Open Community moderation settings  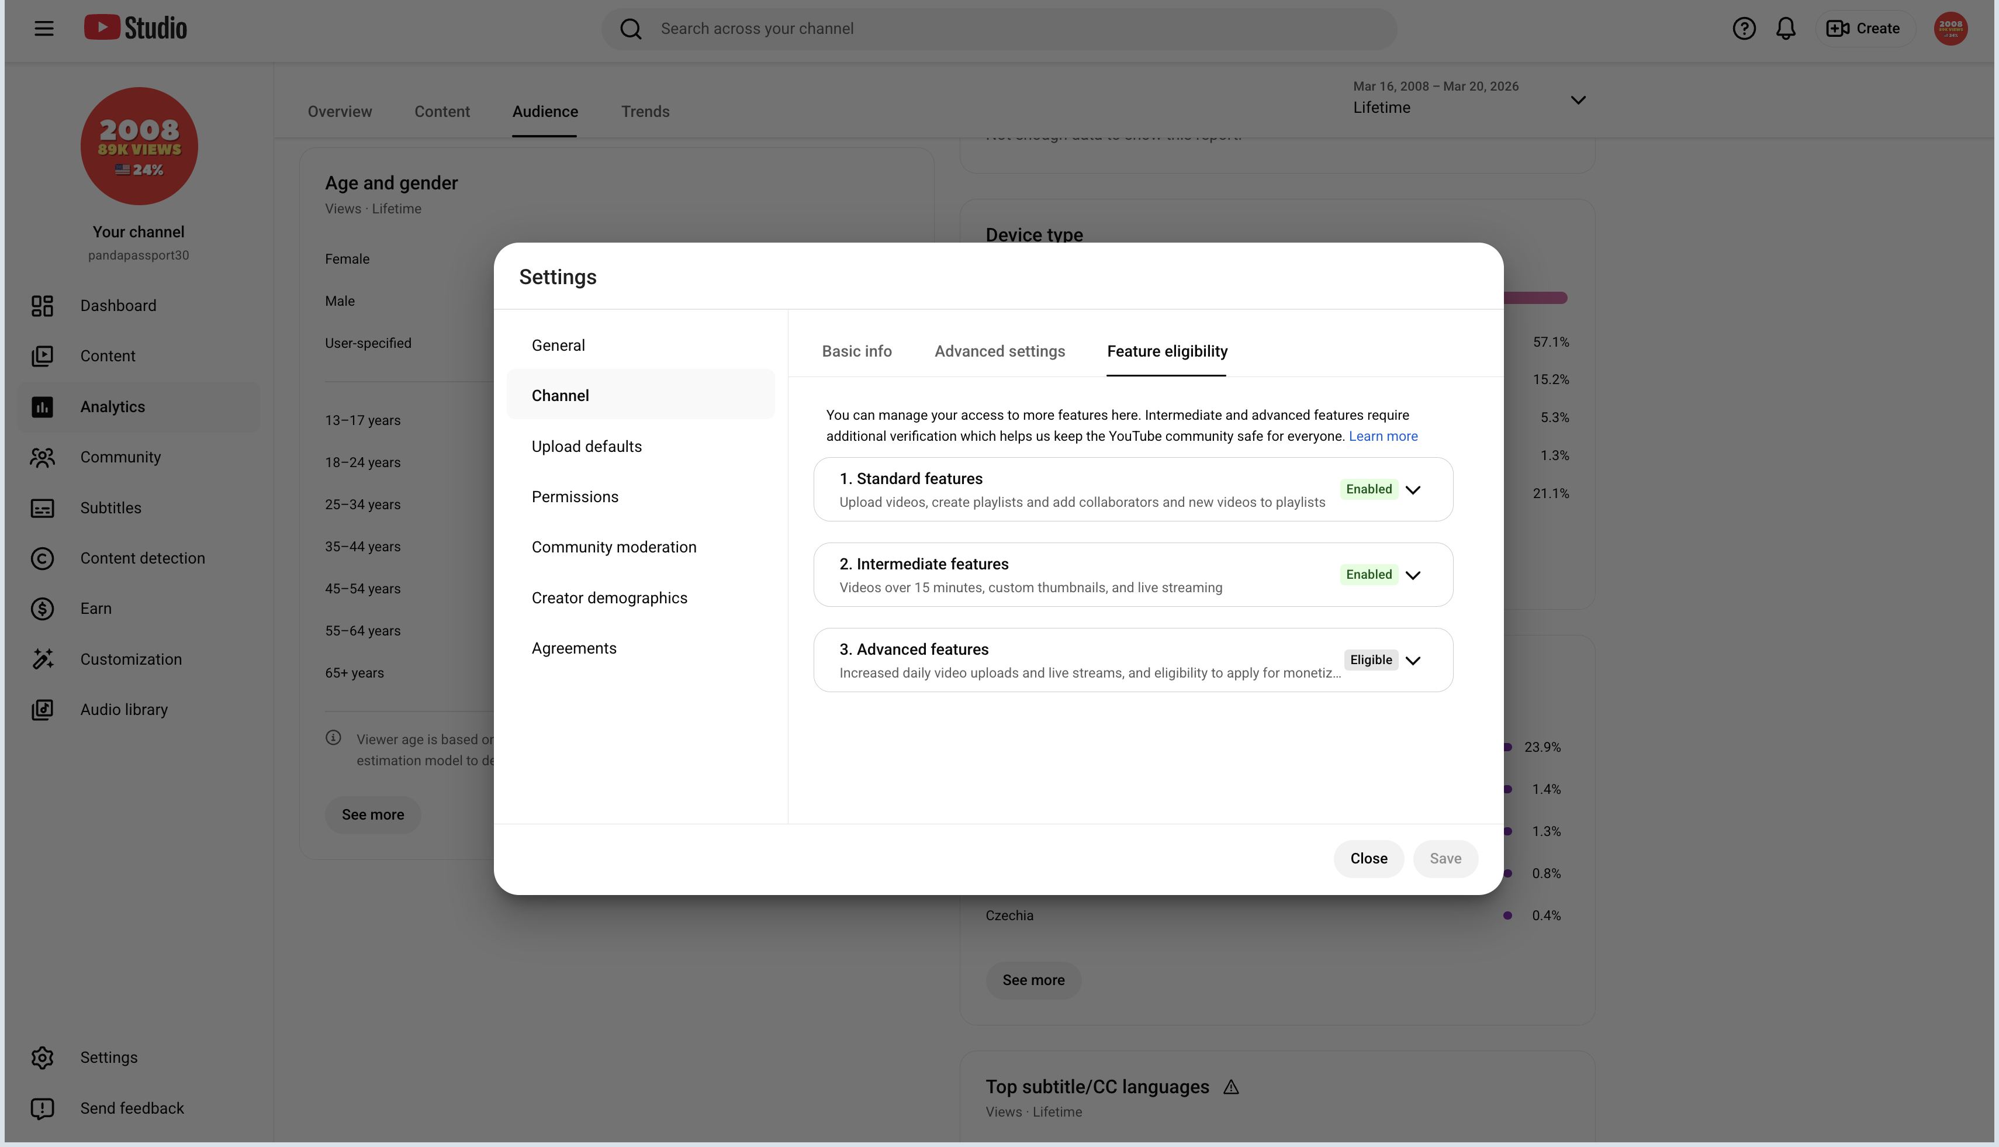pyautogui.click(x=641, y=548)
